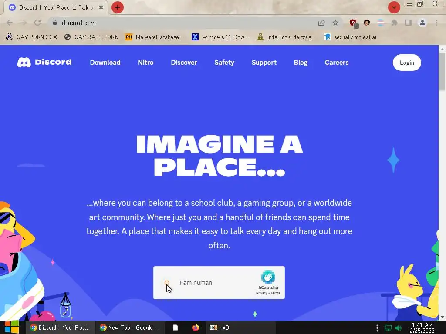This screenshot has height=334, width=446.
Task: Click the Login button
Action: 407,63
